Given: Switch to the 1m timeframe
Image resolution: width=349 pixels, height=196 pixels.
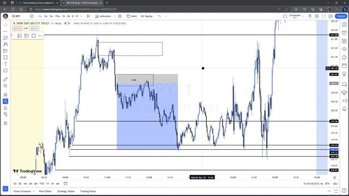Looking at the screenshot, I should click(x=40, y=16).
